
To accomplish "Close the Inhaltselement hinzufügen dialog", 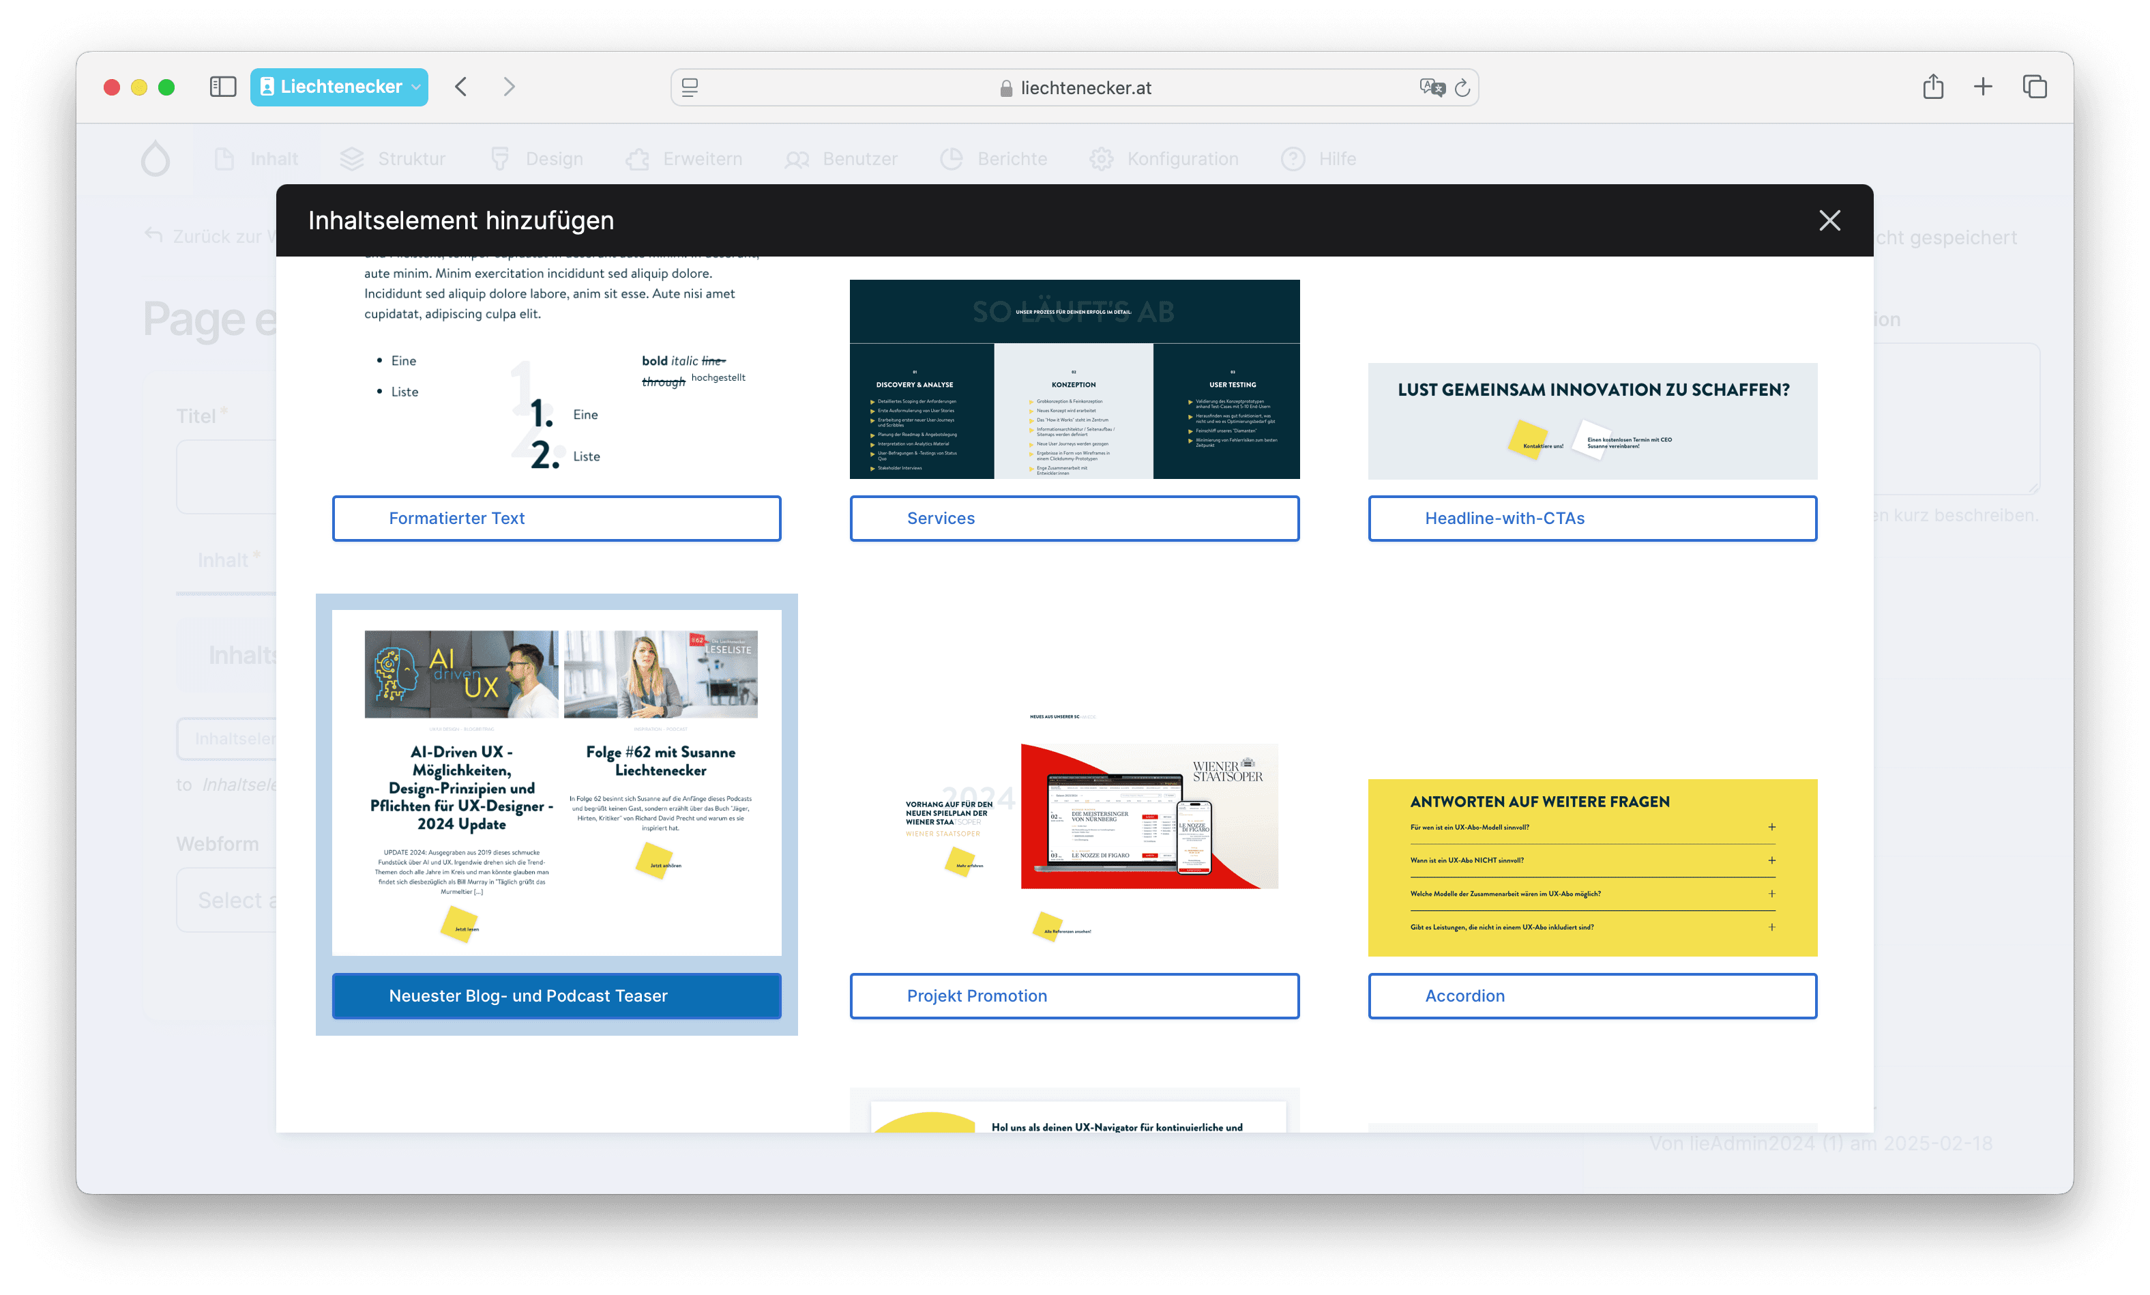I will 1829,220.
